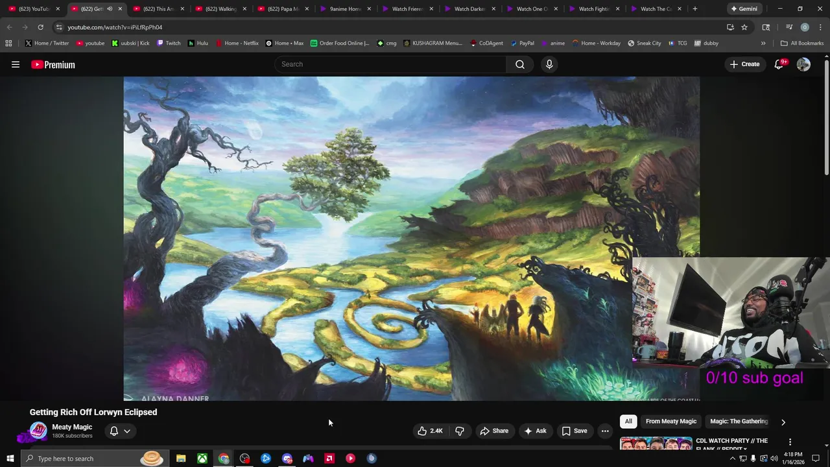Open YouTube notifications bell in header
Viewport: 830px width, 467px height.
(779, 64)
